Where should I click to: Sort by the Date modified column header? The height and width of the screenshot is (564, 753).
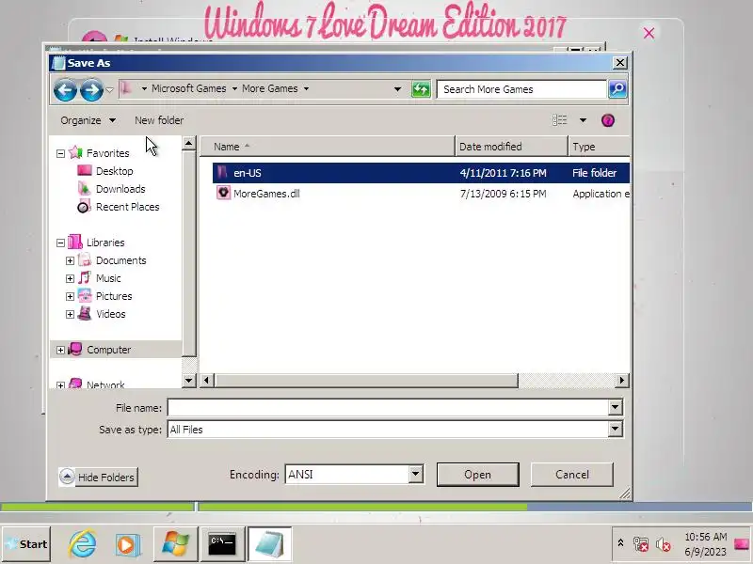tap(511, 147)
